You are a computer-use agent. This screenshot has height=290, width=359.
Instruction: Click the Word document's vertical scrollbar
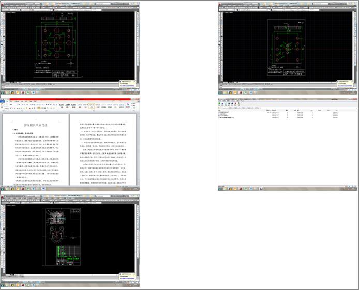[138, 150]
